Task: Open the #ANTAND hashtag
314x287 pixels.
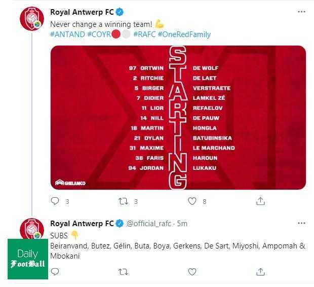Action: click(x=67, y=34)
